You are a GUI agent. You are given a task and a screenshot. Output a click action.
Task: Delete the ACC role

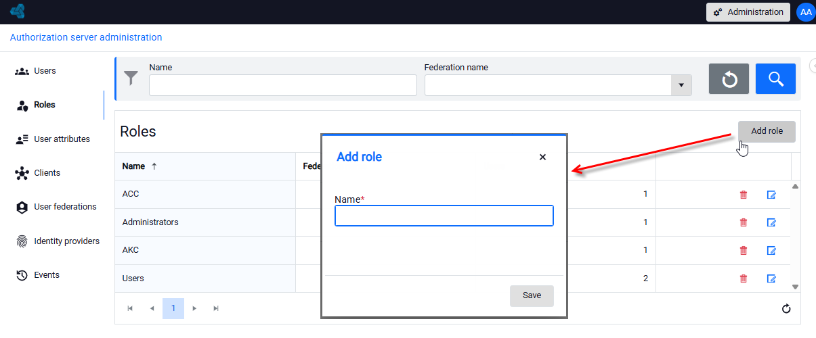point(744,195)
